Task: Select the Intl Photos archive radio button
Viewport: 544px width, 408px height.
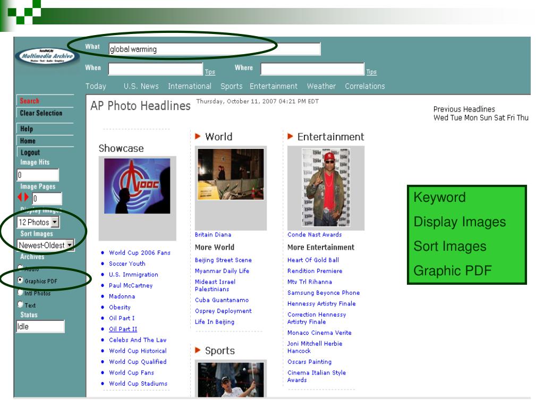Action: 21,293
